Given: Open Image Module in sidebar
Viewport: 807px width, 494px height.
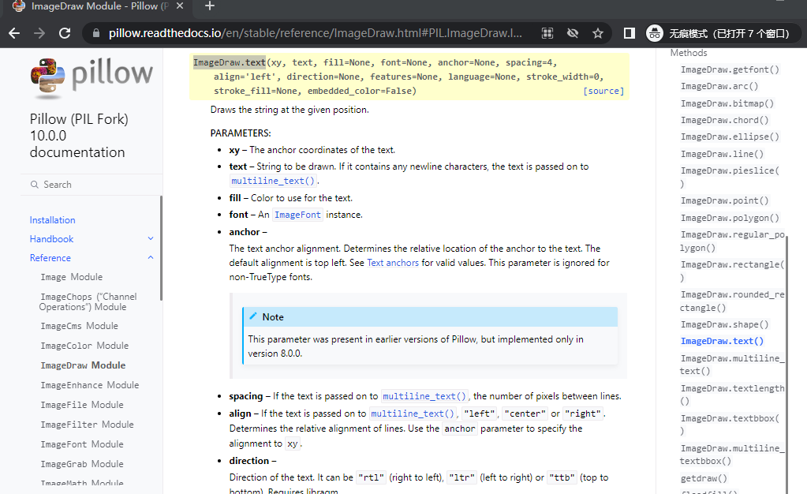Looking at the screenshot, I should click(x=72, y=277).
